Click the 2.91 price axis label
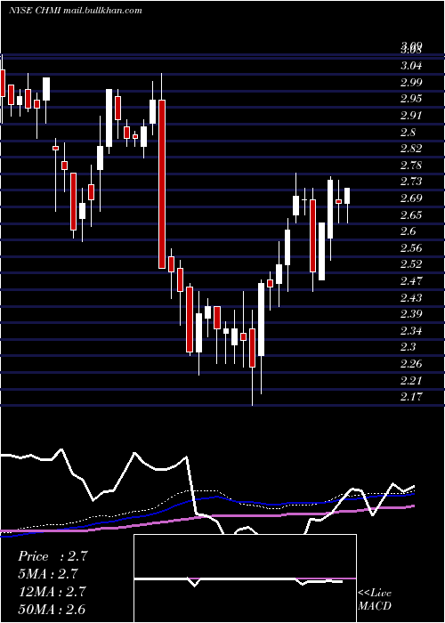The height and width of the screenshot is (623, 445). coord(411,115)
